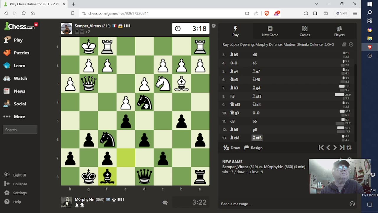Click the VPN button

click(x=341, y=13)
